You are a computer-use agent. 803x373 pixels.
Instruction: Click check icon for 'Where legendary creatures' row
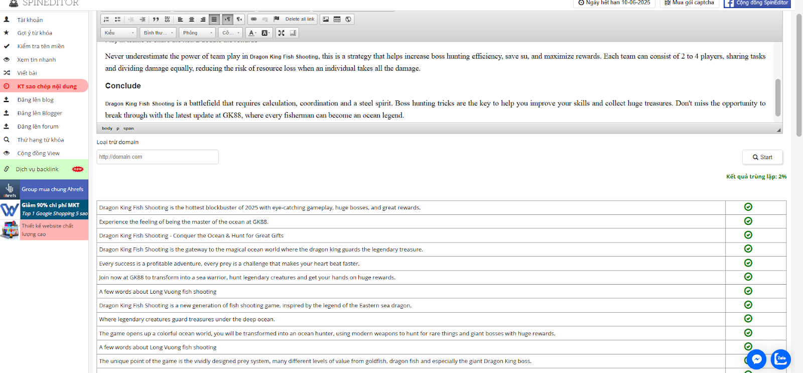pos(748,318)
